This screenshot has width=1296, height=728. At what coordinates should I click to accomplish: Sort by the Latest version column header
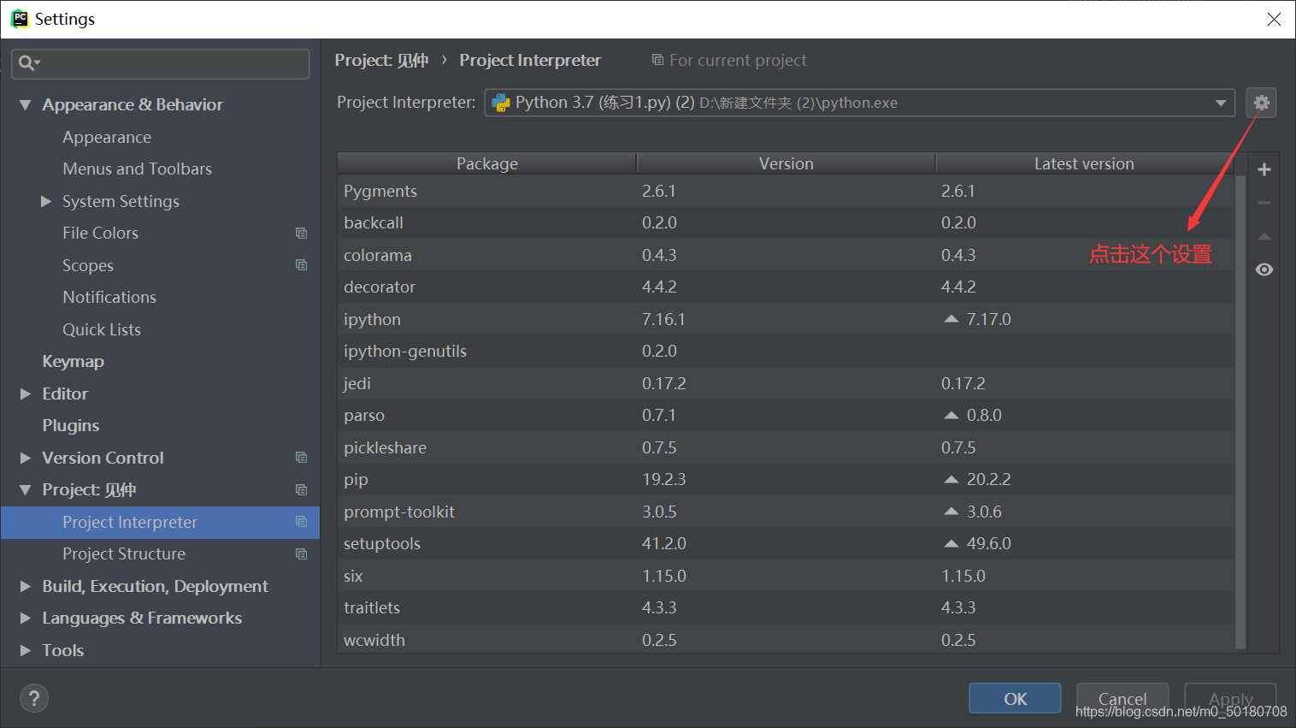[x=1084, y=163]
